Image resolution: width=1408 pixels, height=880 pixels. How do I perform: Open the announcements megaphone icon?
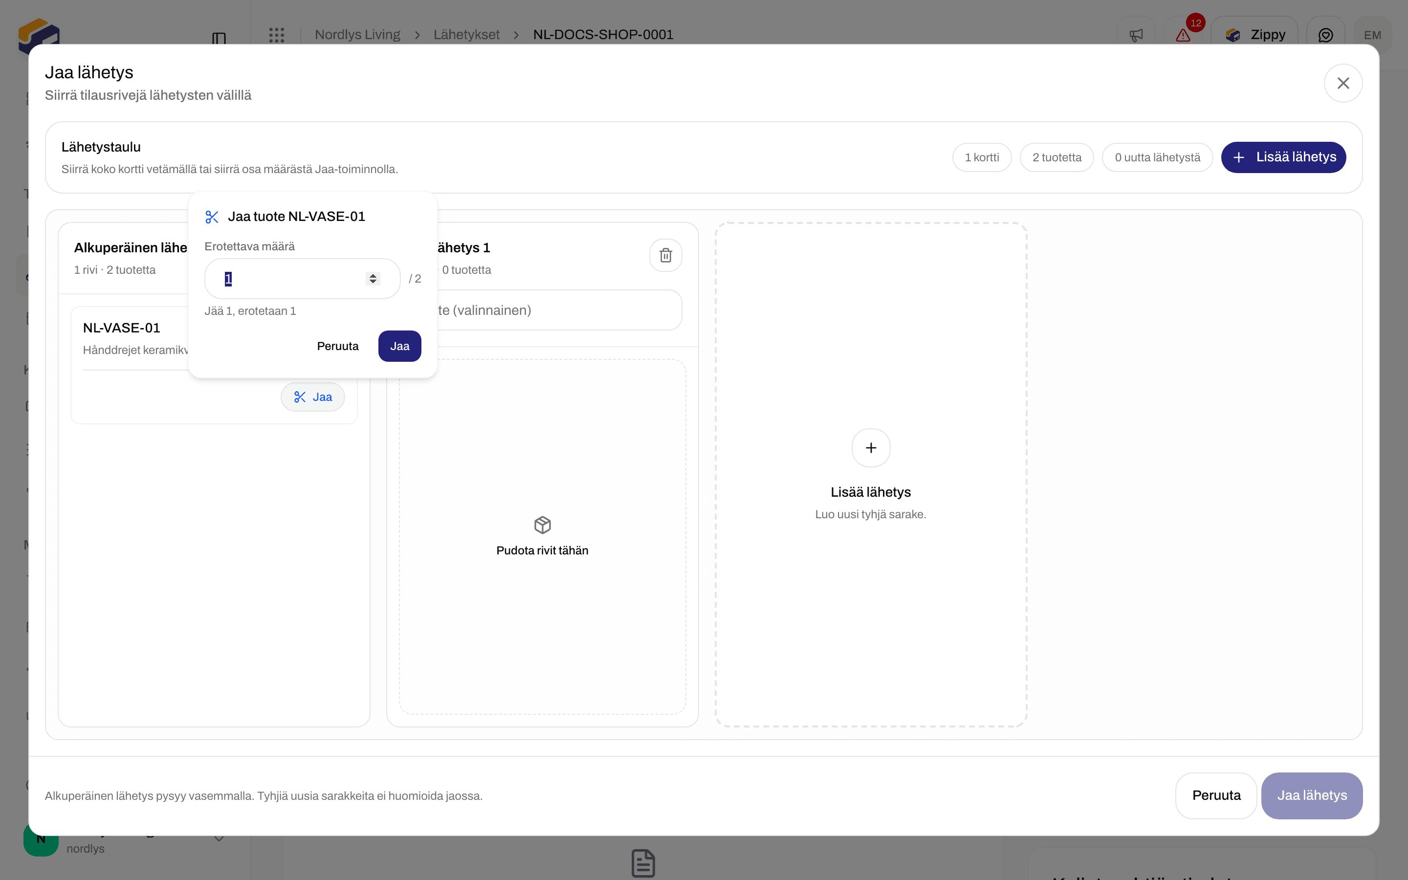click(1136, 35)
